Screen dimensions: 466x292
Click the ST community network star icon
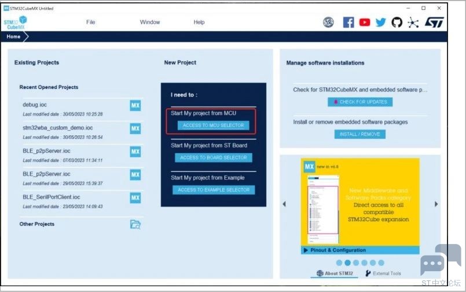pyautogui.click(x=413, y=22)
